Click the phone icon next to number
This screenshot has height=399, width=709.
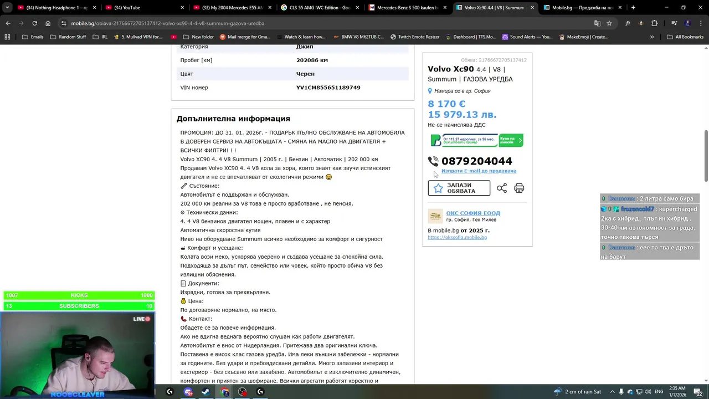[433, 161]
